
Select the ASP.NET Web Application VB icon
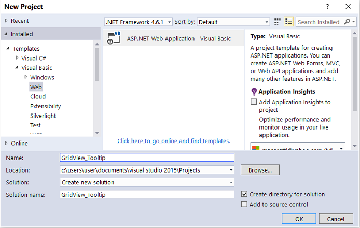click(x=114, y=38)
